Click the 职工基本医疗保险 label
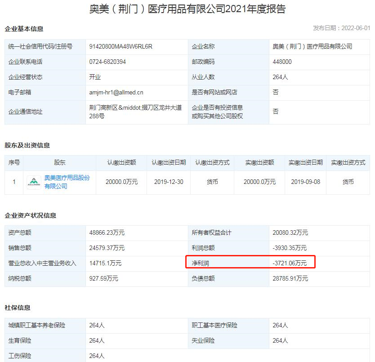 click(x=214, y=326)
